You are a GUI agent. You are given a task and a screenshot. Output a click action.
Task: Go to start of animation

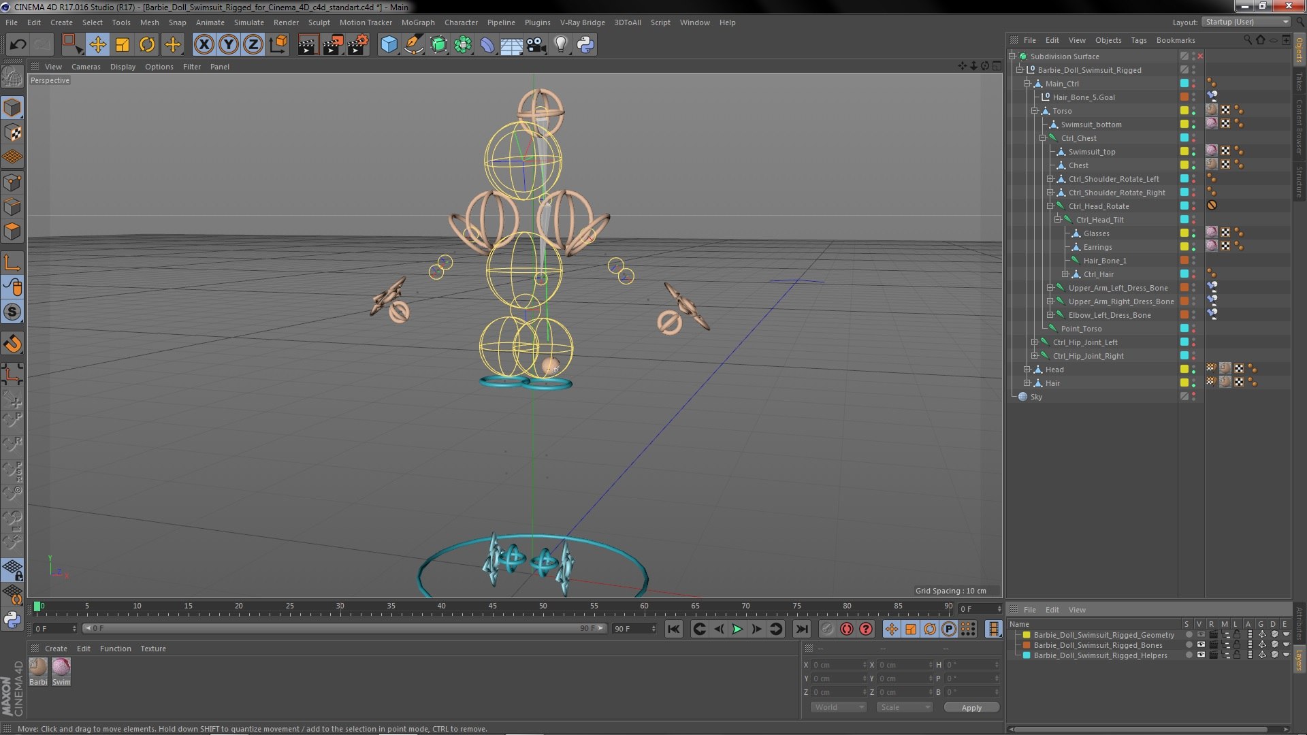click(x=673, y=630)
